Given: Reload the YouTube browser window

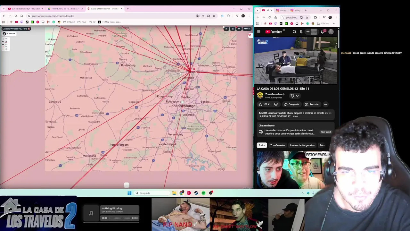Looking at the screenshot, I should (x=269, y=17).
